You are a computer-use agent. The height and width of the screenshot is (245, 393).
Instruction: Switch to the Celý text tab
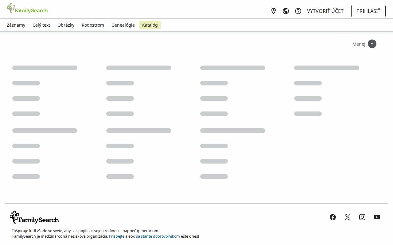click(x=41, y=25)
